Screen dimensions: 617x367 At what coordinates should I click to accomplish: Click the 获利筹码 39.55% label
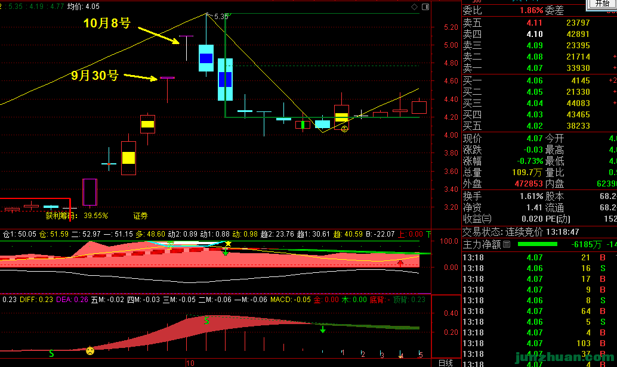[x=77, y=216]
